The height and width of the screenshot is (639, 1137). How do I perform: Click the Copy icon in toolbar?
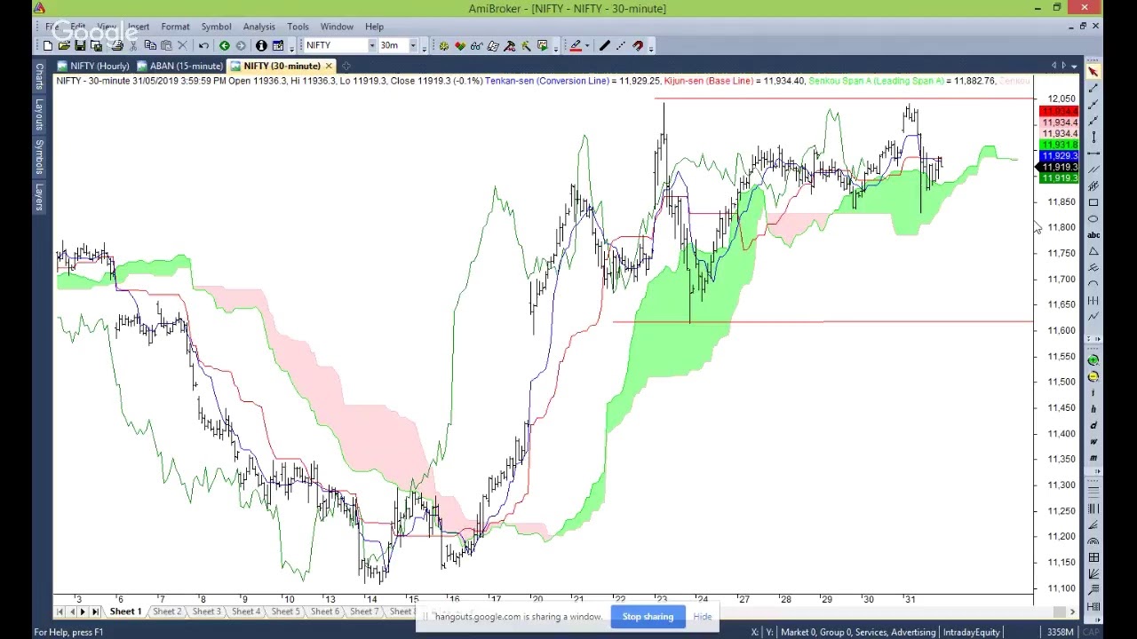[150, 45]
